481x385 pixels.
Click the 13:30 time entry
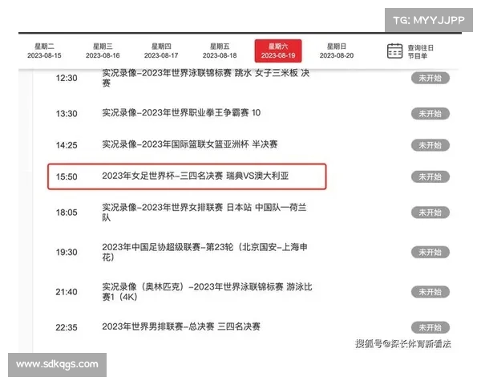click(x=67, y=114)
